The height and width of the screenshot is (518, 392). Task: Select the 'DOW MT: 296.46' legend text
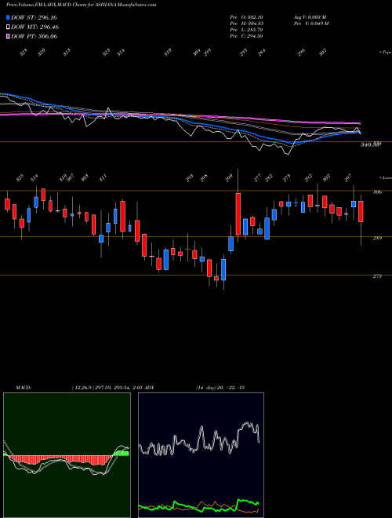(35, 27)
